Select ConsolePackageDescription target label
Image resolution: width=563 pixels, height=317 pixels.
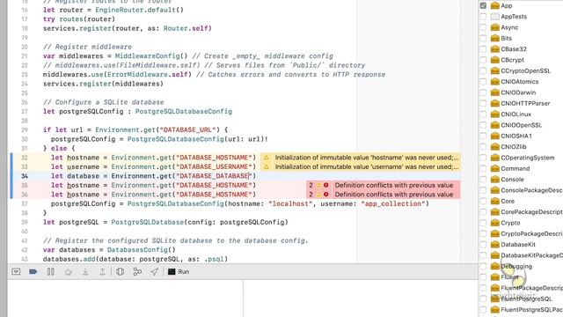click(531, 190)
